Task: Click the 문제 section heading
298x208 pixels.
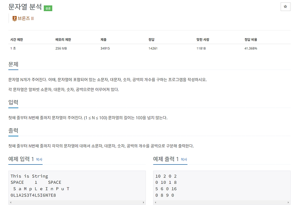Action: [x=13, y=64]
